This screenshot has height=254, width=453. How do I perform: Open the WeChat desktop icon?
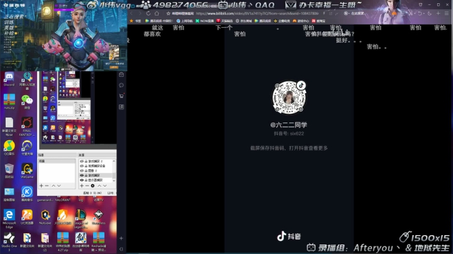[x=27, y=102]
